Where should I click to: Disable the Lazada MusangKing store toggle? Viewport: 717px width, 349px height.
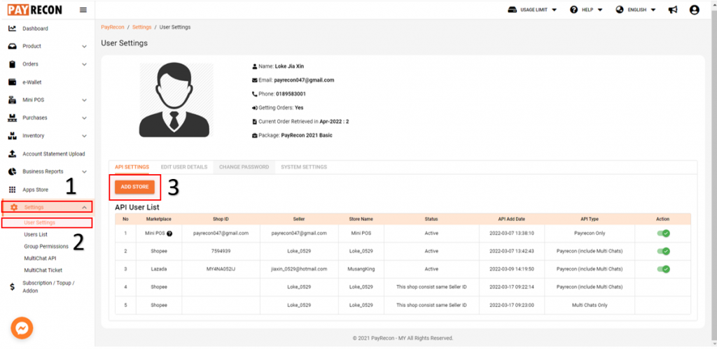[664, 269]
